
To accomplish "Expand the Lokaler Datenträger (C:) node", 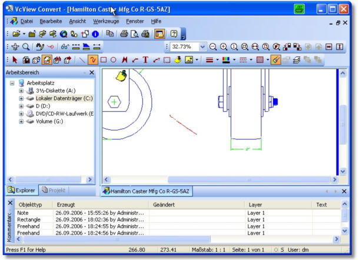I will [22, 98].
